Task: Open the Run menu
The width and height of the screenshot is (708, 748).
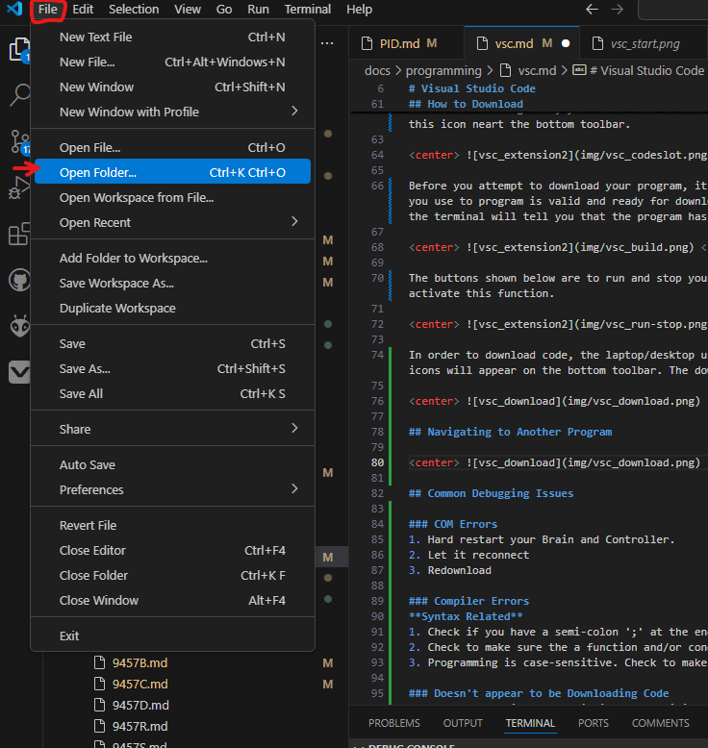Action: click(258, 9)
